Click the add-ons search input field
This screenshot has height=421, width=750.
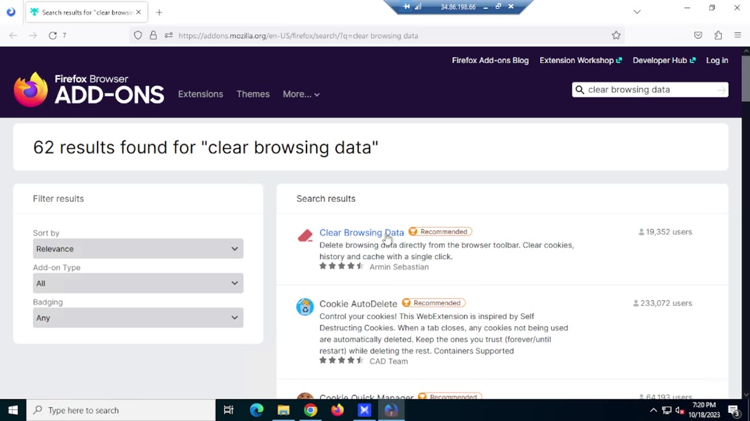[650, 89]
